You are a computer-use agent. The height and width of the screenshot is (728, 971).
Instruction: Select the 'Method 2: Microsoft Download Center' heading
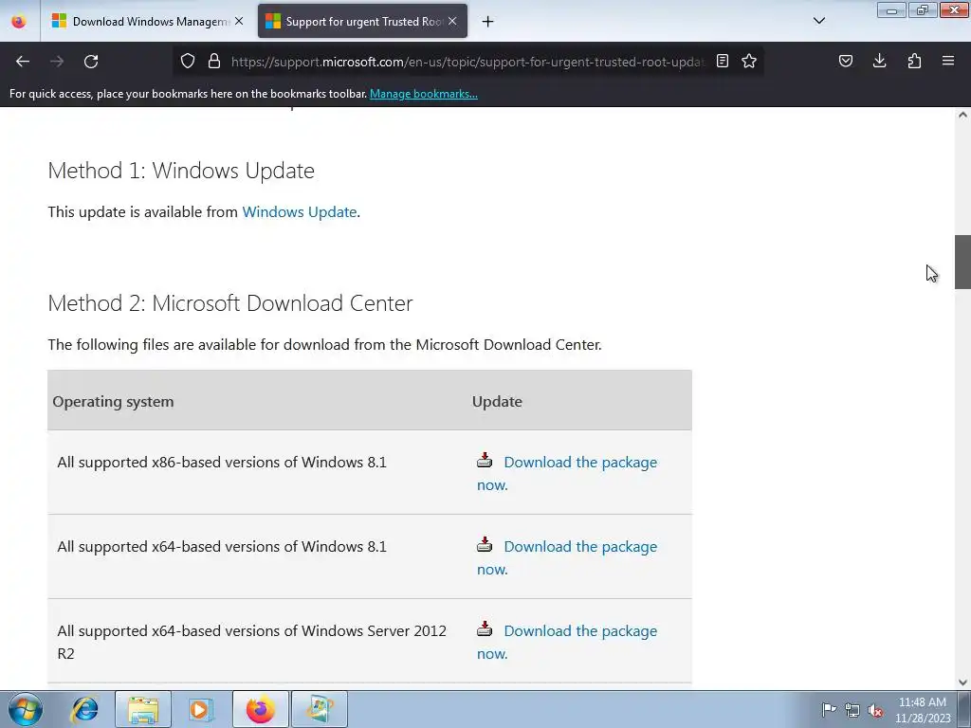pyautogui.click(x=230, y=302)
